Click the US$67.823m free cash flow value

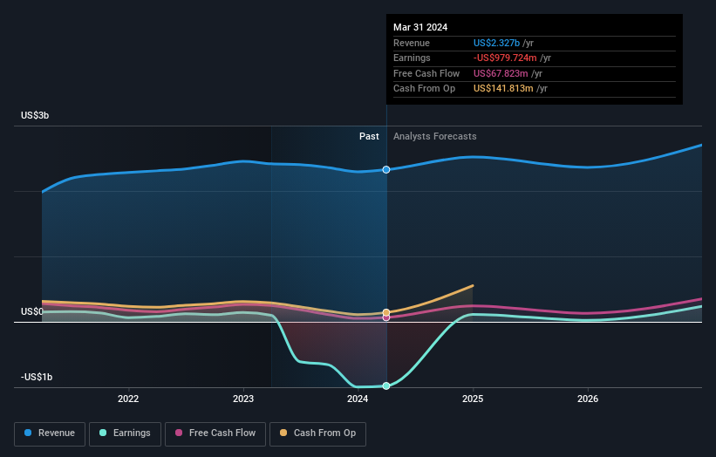(501, 73)
